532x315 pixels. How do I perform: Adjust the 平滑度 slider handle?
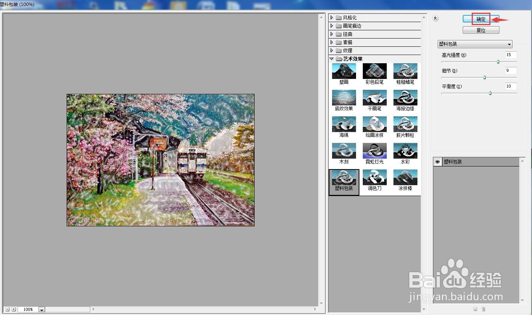[x=490, y=93]
